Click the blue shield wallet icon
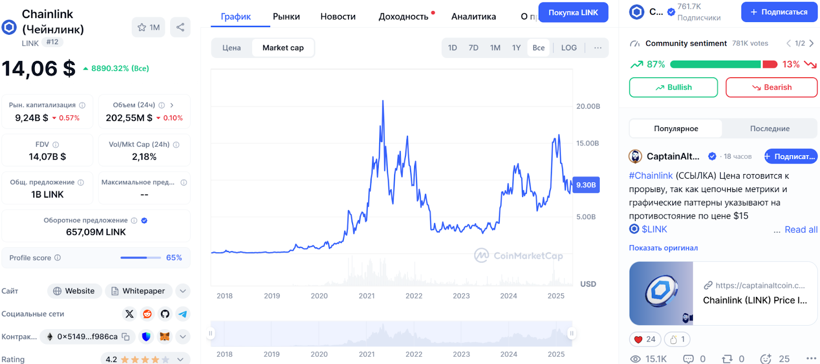820x364 pixels. (x=147, y=337)
